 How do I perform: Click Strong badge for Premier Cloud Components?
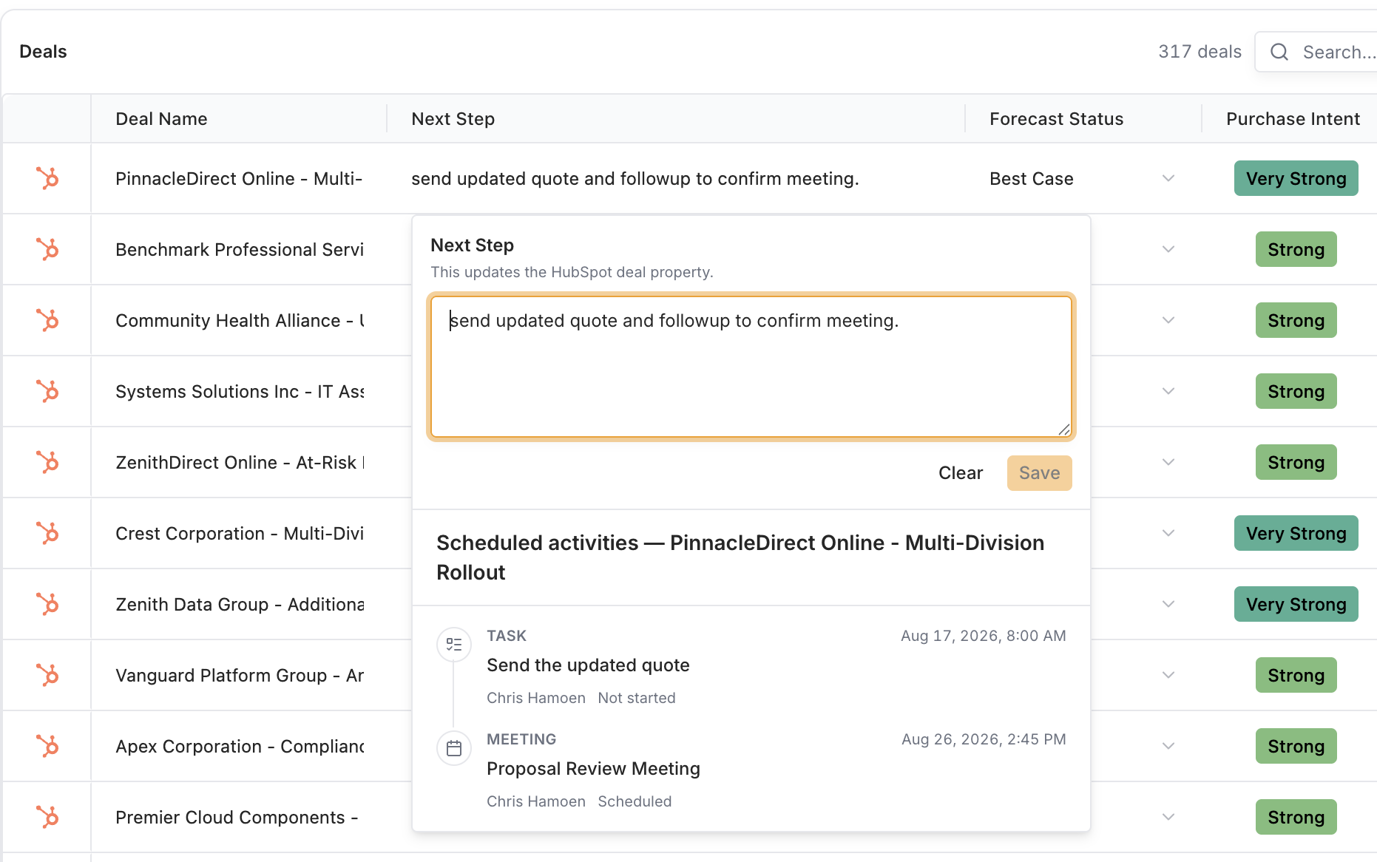1296,817
